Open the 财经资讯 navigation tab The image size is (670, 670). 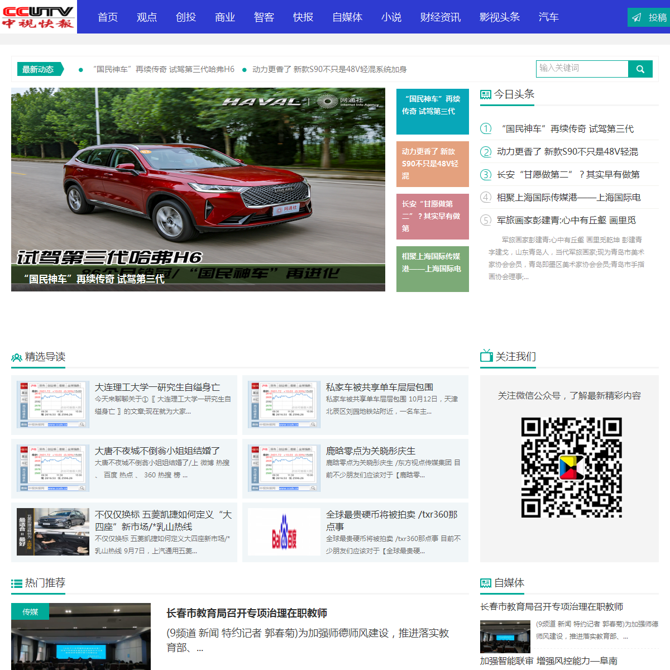tap(441, 17)
